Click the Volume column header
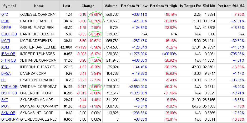This screenshot has width=247, height=123. pyautogui.click(x=111, y=6)
